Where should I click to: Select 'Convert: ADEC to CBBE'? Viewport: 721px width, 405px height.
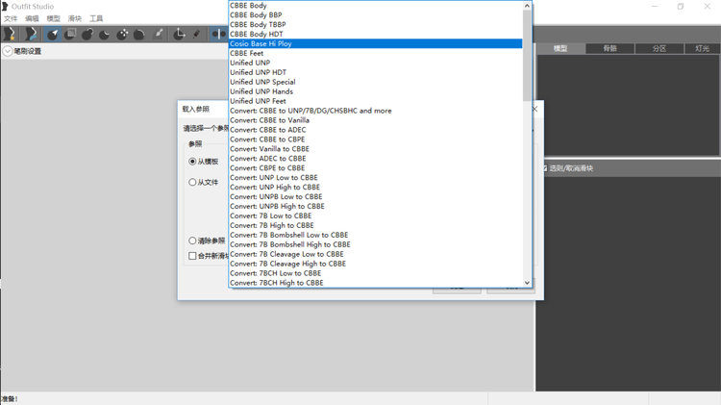(x=376, y=159)
